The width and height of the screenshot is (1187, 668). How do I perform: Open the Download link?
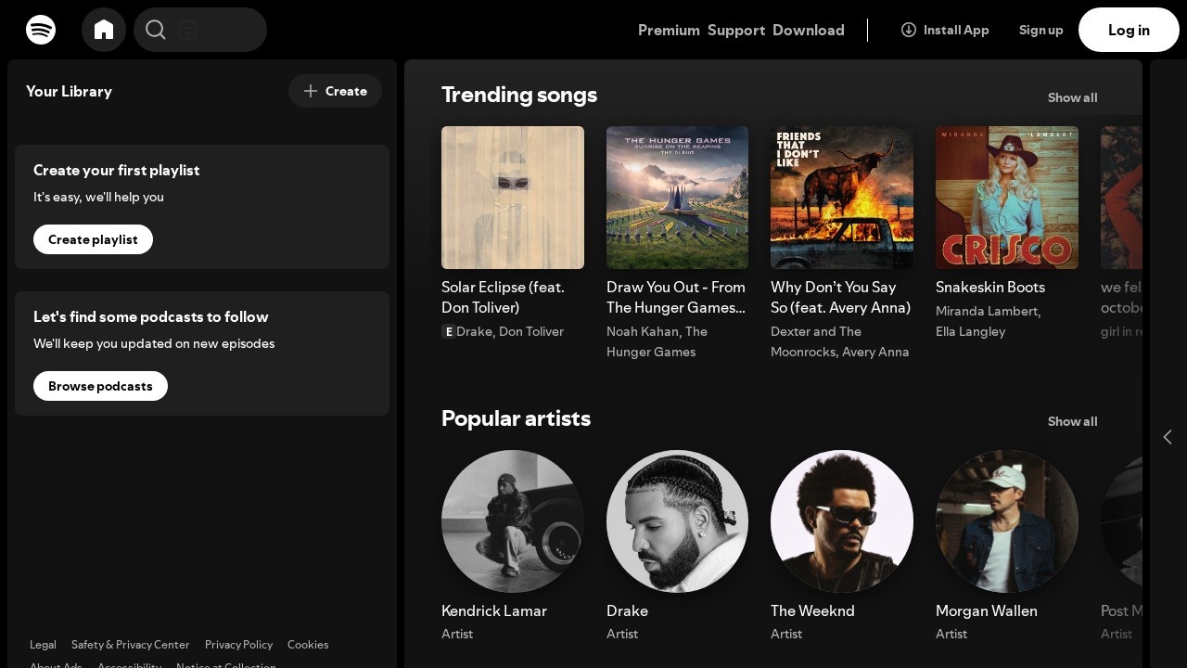pos(809,30)
